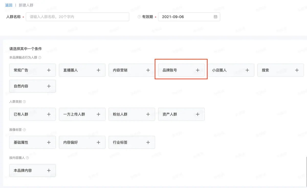Click the 内容偏好 label text

tap(71, 142)
